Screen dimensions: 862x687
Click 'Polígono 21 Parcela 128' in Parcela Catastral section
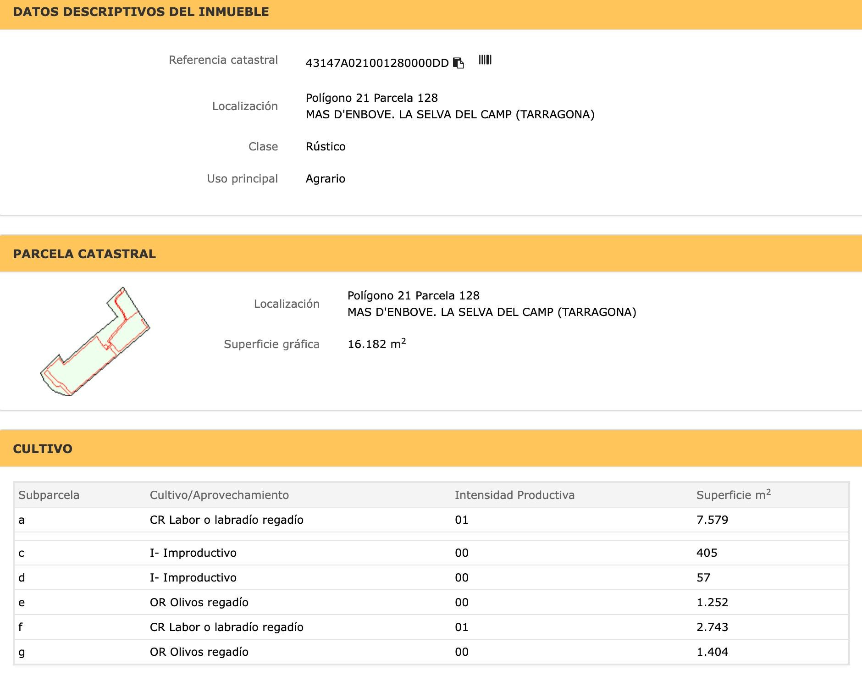pos(414,296)
